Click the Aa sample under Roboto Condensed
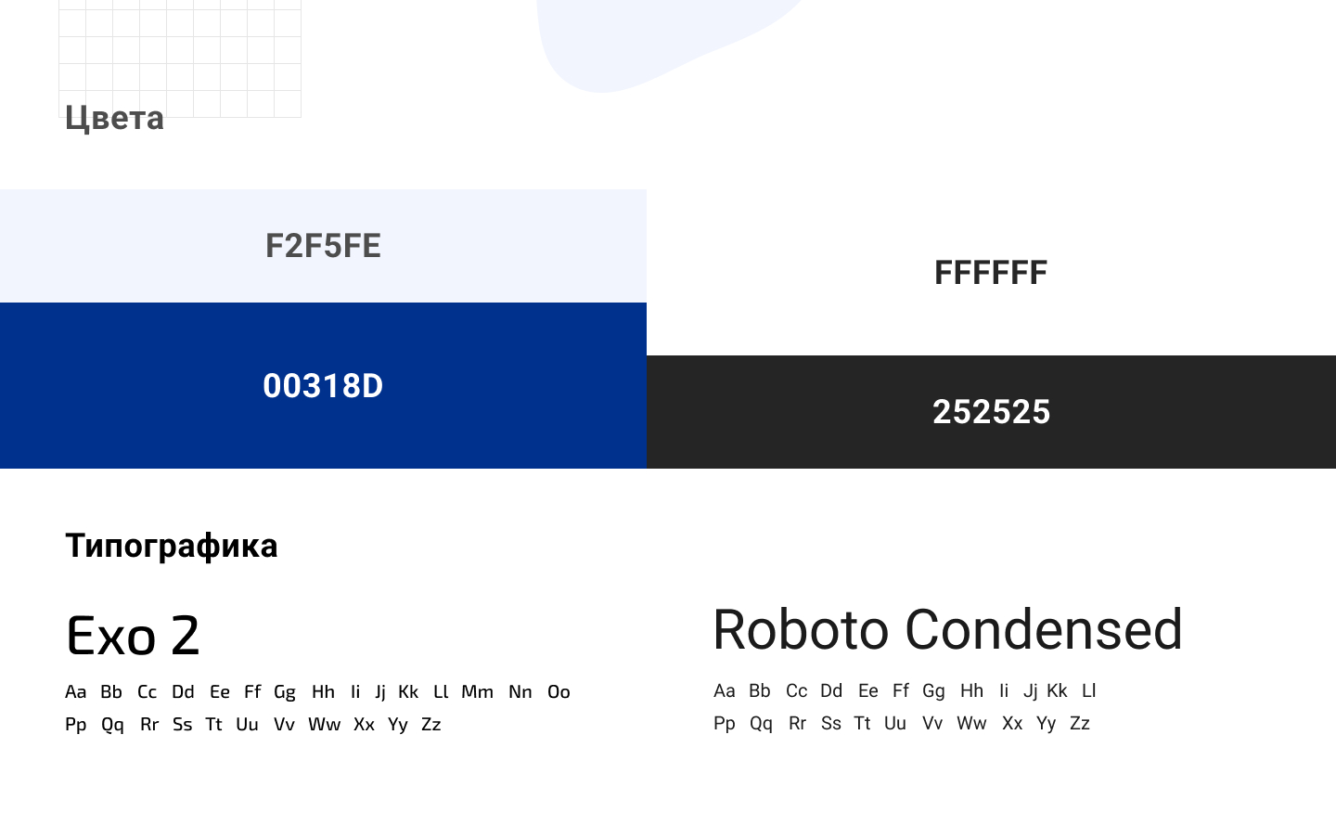The image size is (1336, 825). click(725, 690)
